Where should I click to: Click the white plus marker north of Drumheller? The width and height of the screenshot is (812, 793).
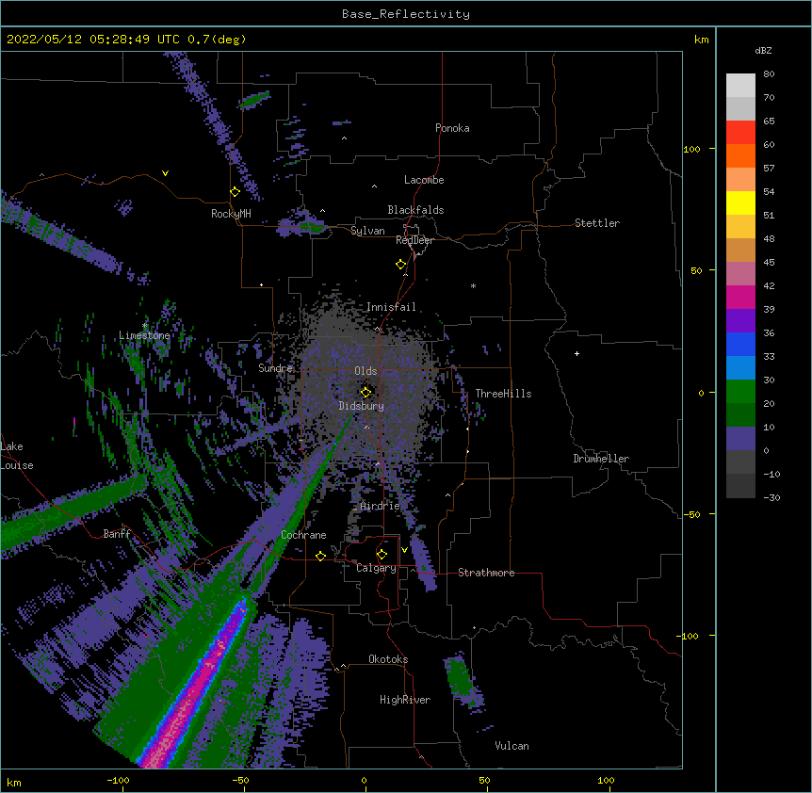point(577,353)
